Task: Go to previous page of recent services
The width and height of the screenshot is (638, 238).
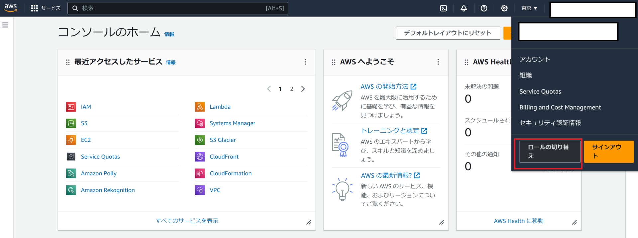Action: (x=269, y=89)
